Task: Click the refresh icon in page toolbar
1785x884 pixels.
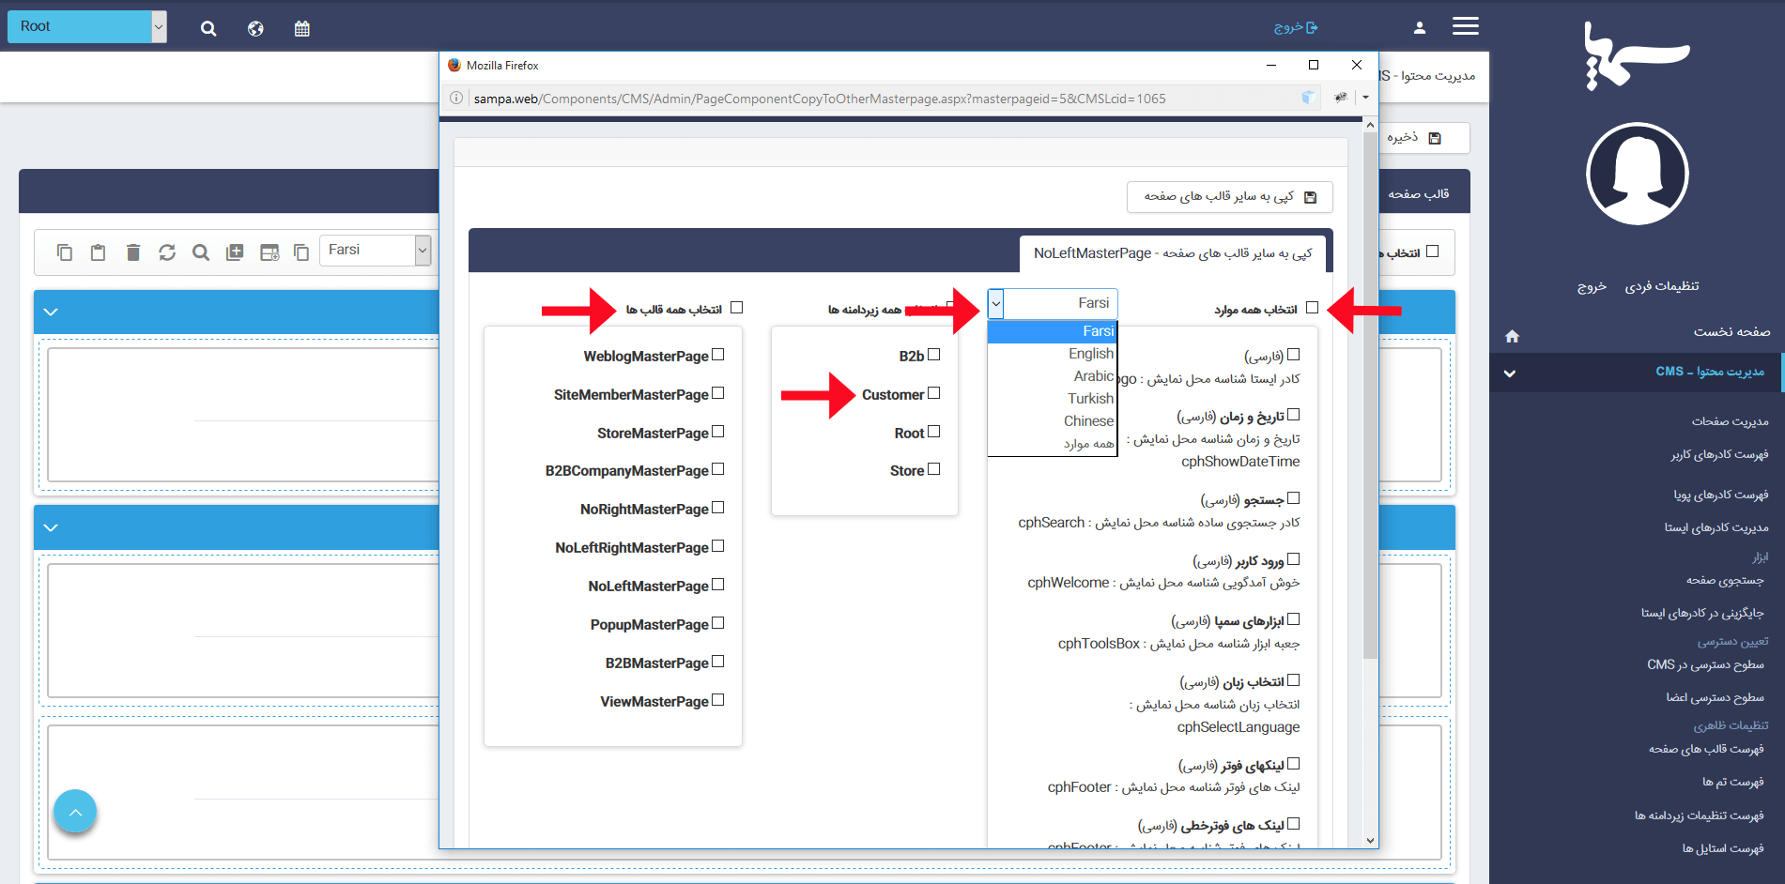Action: (x=167, y=251)
